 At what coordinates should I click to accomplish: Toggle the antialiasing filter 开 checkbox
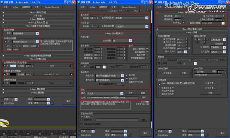6,42
